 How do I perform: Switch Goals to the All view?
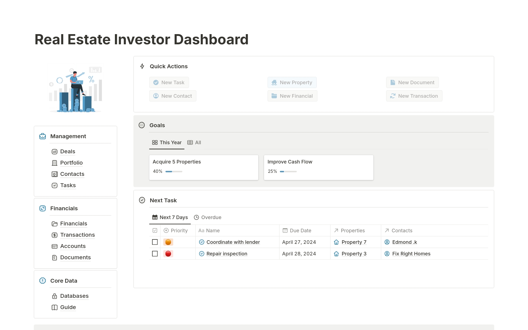[194, 143]
